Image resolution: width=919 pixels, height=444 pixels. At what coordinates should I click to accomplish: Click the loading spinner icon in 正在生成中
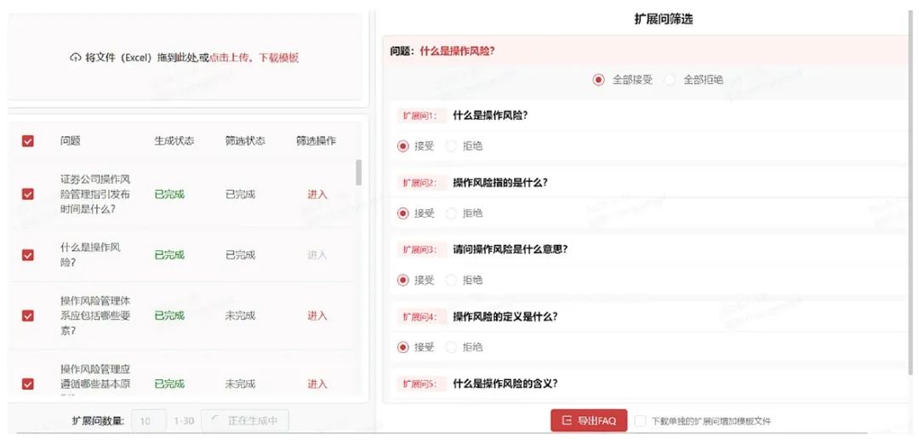point(215,420)
